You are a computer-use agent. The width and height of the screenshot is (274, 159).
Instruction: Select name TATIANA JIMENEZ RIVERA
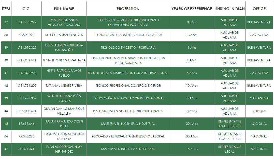pyautogui.click(x=64, y=86)
